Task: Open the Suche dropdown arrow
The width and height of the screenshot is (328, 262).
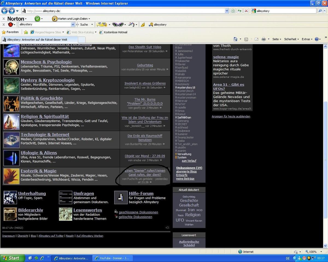Action: coord(92,25)
